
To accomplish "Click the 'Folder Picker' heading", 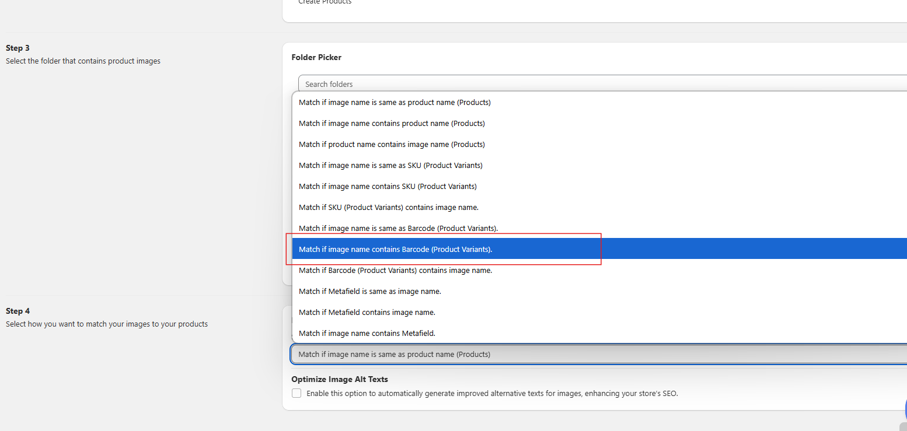I will point(316,58).
